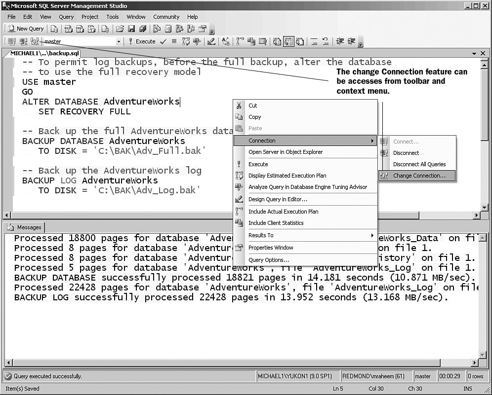Open the SQL editor toolbar options chevron

361,43
